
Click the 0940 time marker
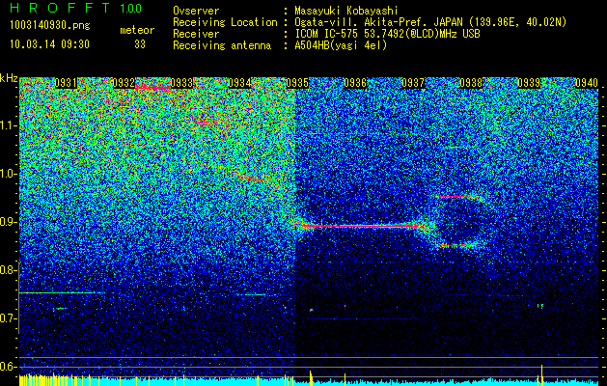pyautogui.click(x=587, y=83)
